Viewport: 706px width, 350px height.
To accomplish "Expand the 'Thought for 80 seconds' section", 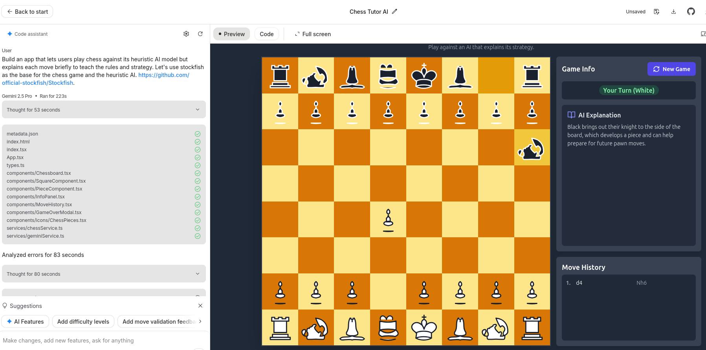I will (x=104, y=274).
